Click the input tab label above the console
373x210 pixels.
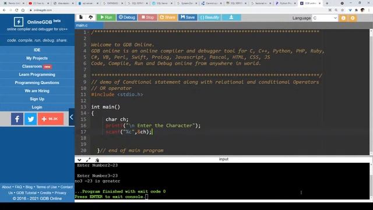tap(224, 159)
